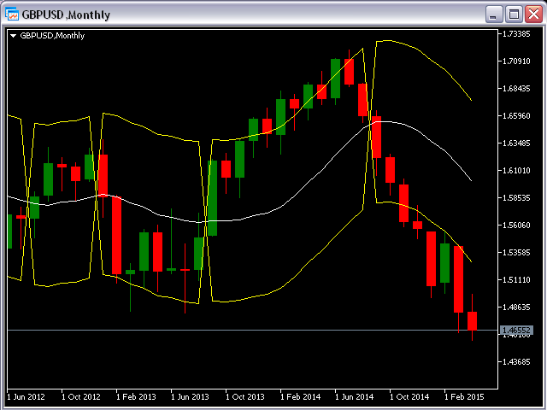
Task: Click the 1.46552 current price label
Action: (x=516, y=330)
